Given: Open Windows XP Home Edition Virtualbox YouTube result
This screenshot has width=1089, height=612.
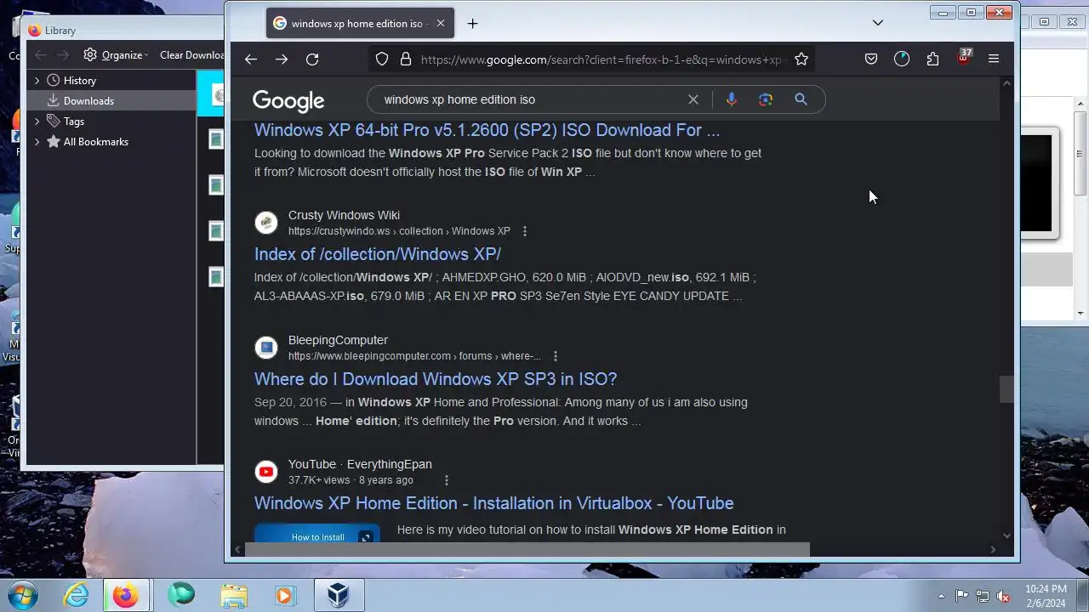Looking at the screenshot, I should click(x=493, y=503).
